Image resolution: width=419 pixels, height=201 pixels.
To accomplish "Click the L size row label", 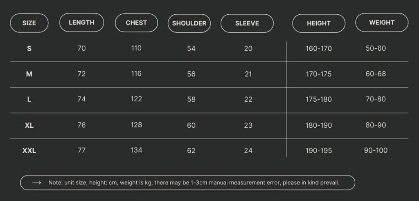I will click(29, 99).
